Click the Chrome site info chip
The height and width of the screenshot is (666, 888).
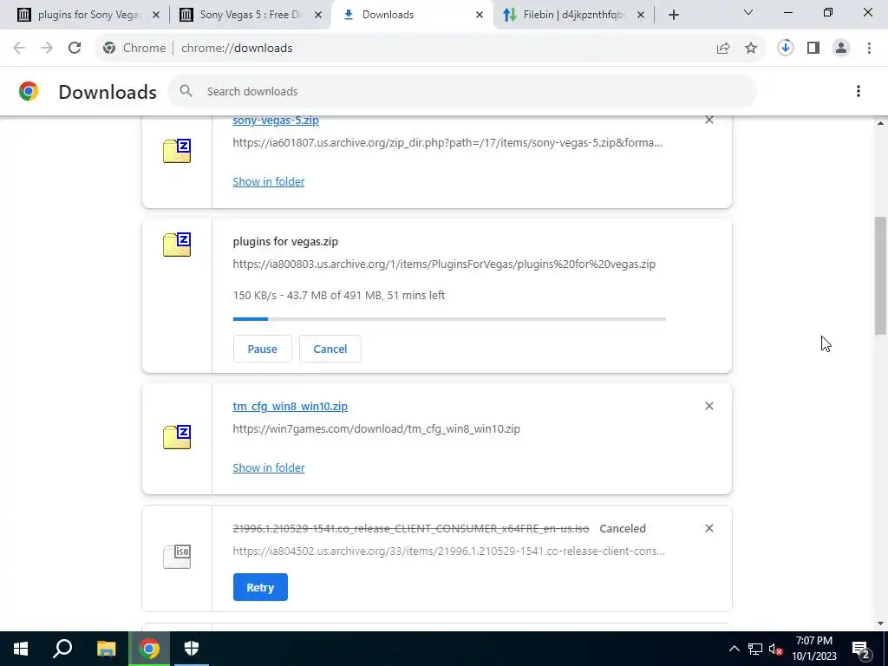(x=134, y=49)
